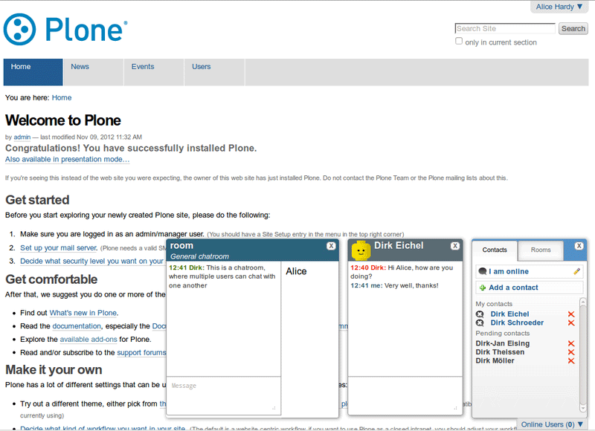Remove Dirk Schroeder from contacts

point(571,323)
